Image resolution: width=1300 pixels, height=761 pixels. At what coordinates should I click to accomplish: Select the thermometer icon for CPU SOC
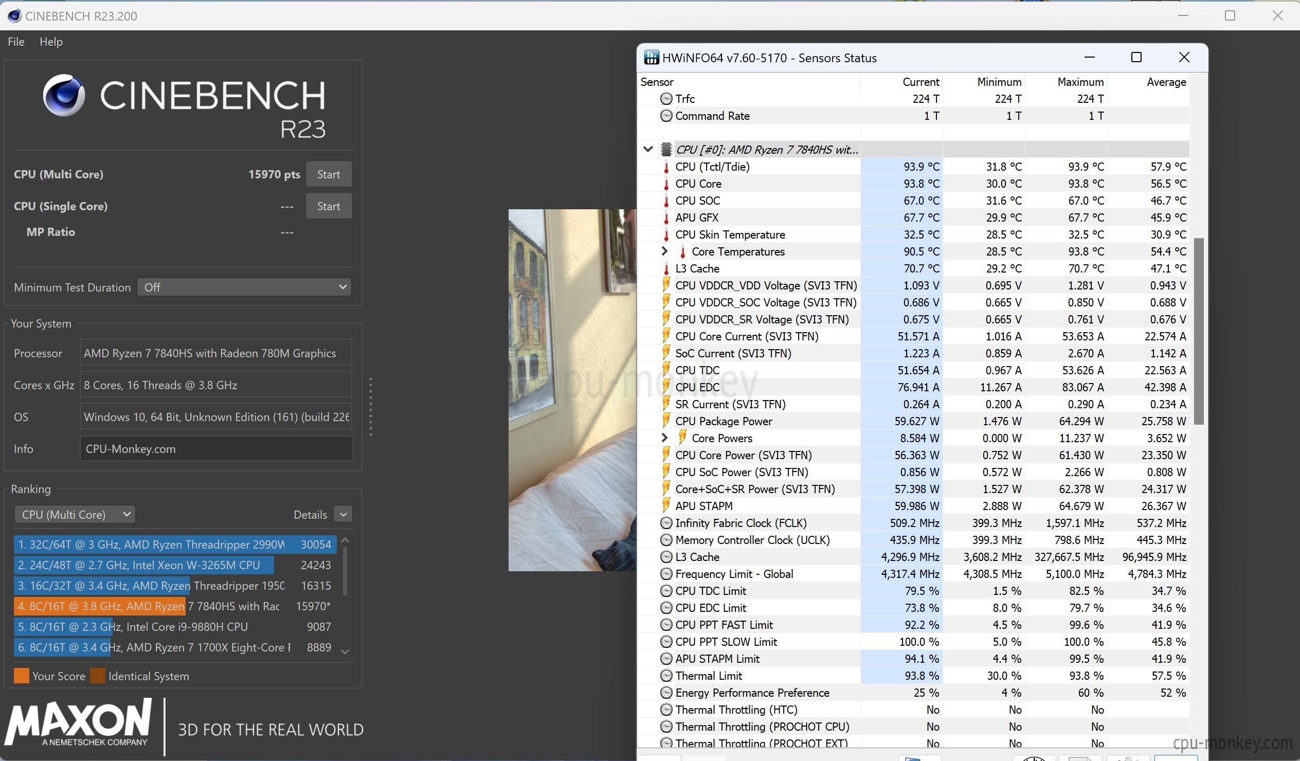(x=666, y=201)
